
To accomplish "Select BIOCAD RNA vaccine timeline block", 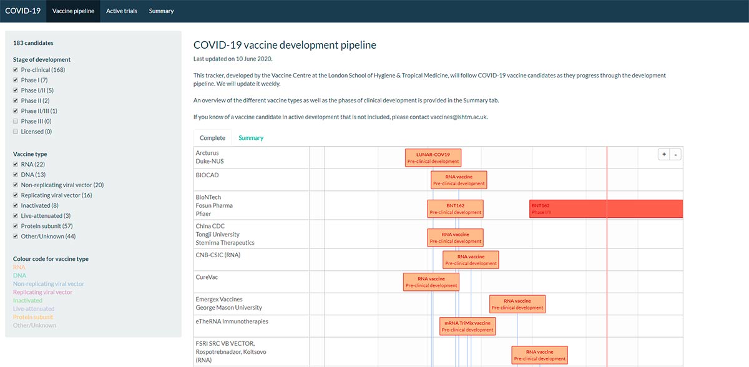I will click(459, 180).
